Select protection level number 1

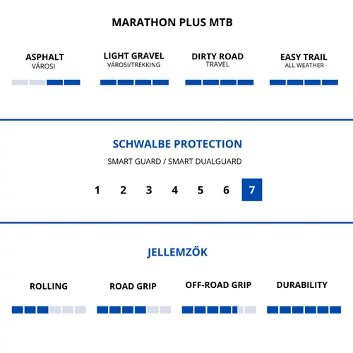pyautogui.click(x=97, y=190)
